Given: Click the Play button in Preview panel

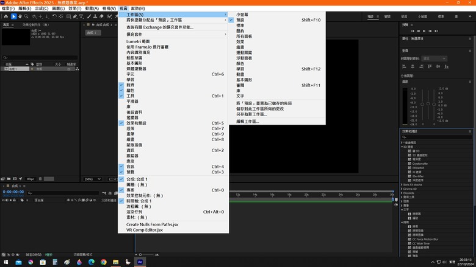Looking at the screenshot, I should (x=424, y=31).
